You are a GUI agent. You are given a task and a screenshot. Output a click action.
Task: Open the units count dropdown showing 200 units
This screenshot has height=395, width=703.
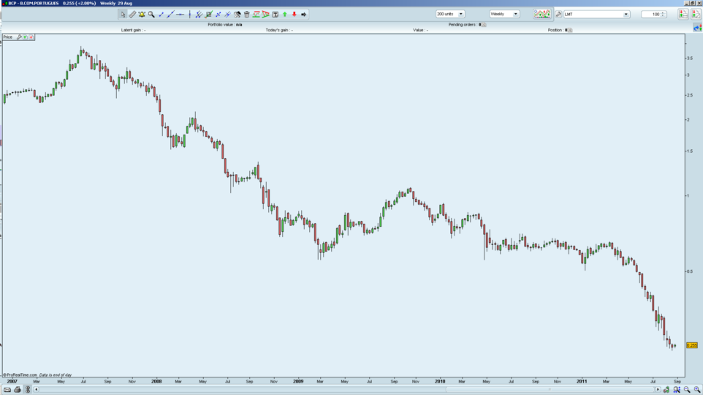point(449,14)
